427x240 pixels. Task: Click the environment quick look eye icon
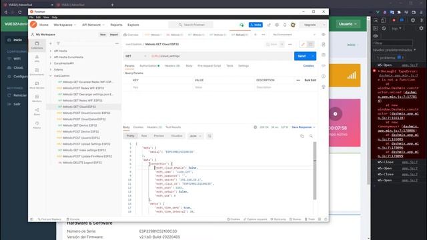pyautogui.click(x=323, y=35)
